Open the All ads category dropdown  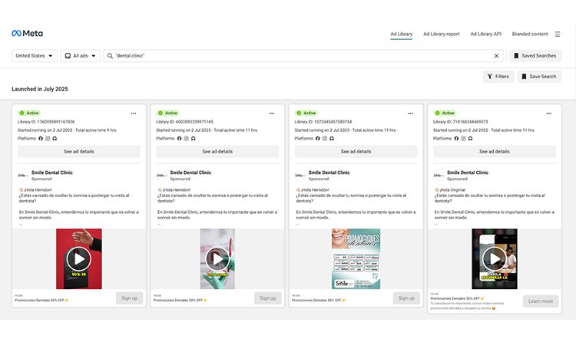coord(81,56)
